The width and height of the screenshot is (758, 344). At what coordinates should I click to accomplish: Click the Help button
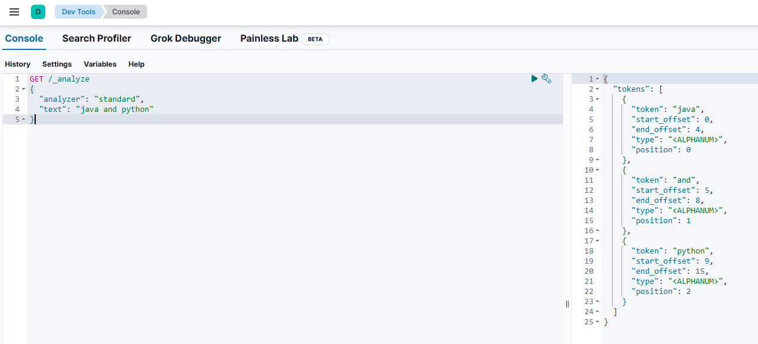[x=136, y=64]
